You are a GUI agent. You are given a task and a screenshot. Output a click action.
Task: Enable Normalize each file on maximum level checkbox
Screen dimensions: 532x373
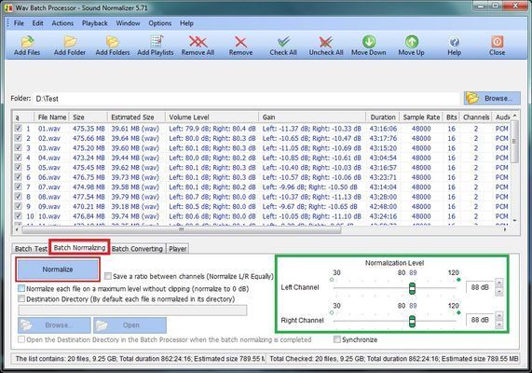tap(21, 288)
